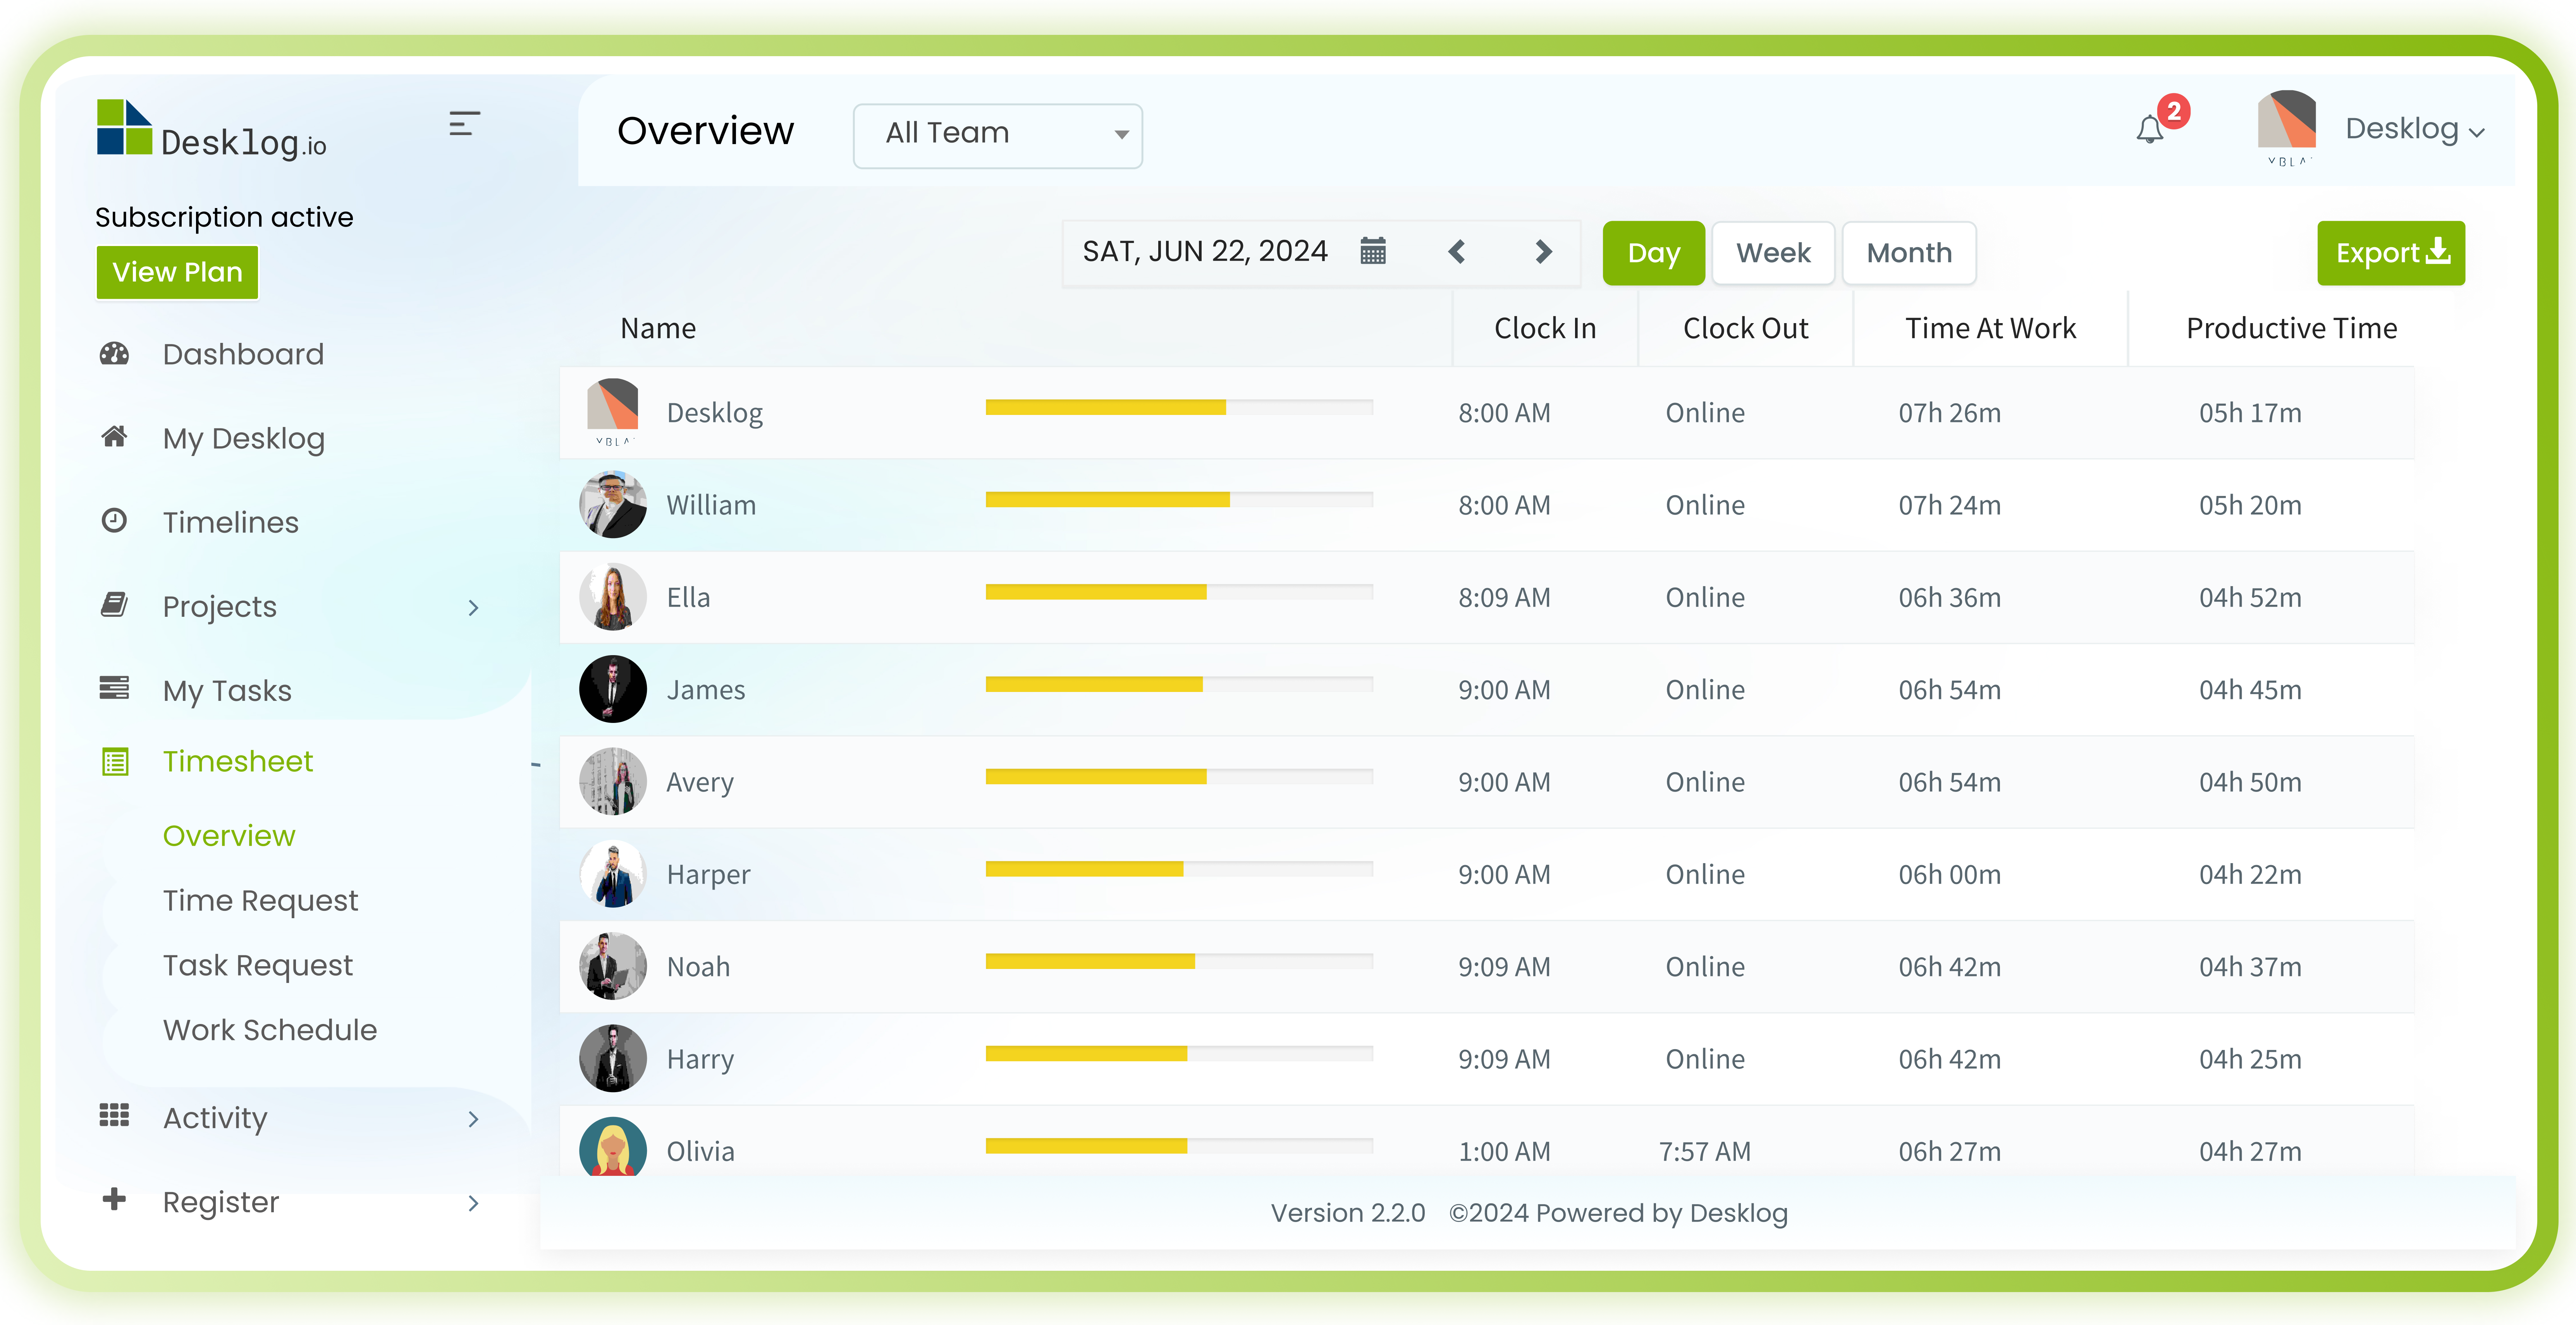Screen dimensions: 2576x1325
Task: Click Olivia's clock out time 7:57 AM
Action: 1705,1151
